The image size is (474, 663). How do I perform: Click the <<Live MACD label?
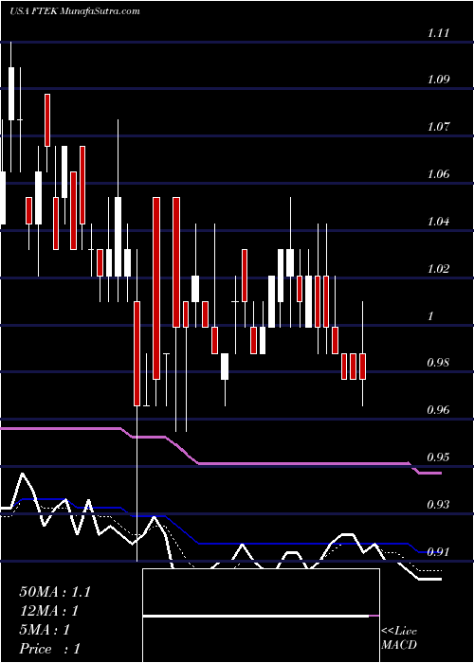tap(399, 638)
